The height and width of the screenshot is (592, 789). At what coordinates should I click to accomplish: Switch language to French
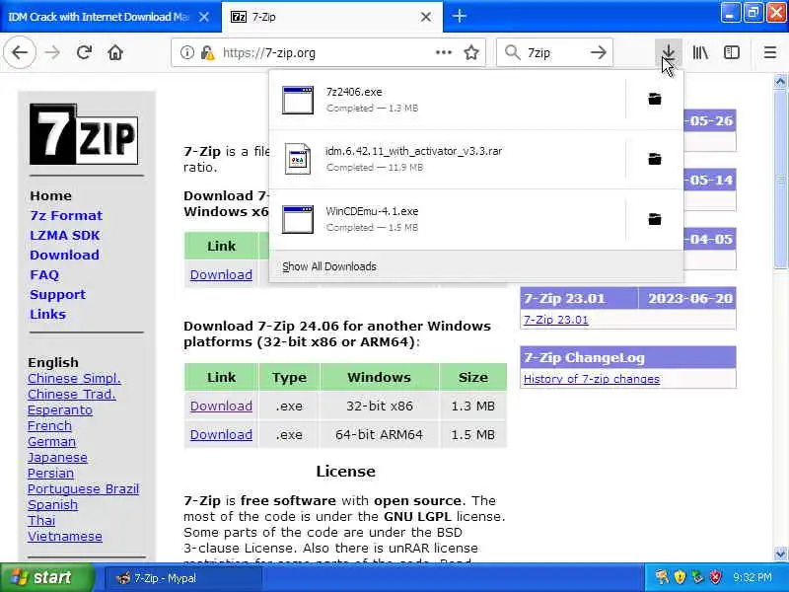pos(49,426)
